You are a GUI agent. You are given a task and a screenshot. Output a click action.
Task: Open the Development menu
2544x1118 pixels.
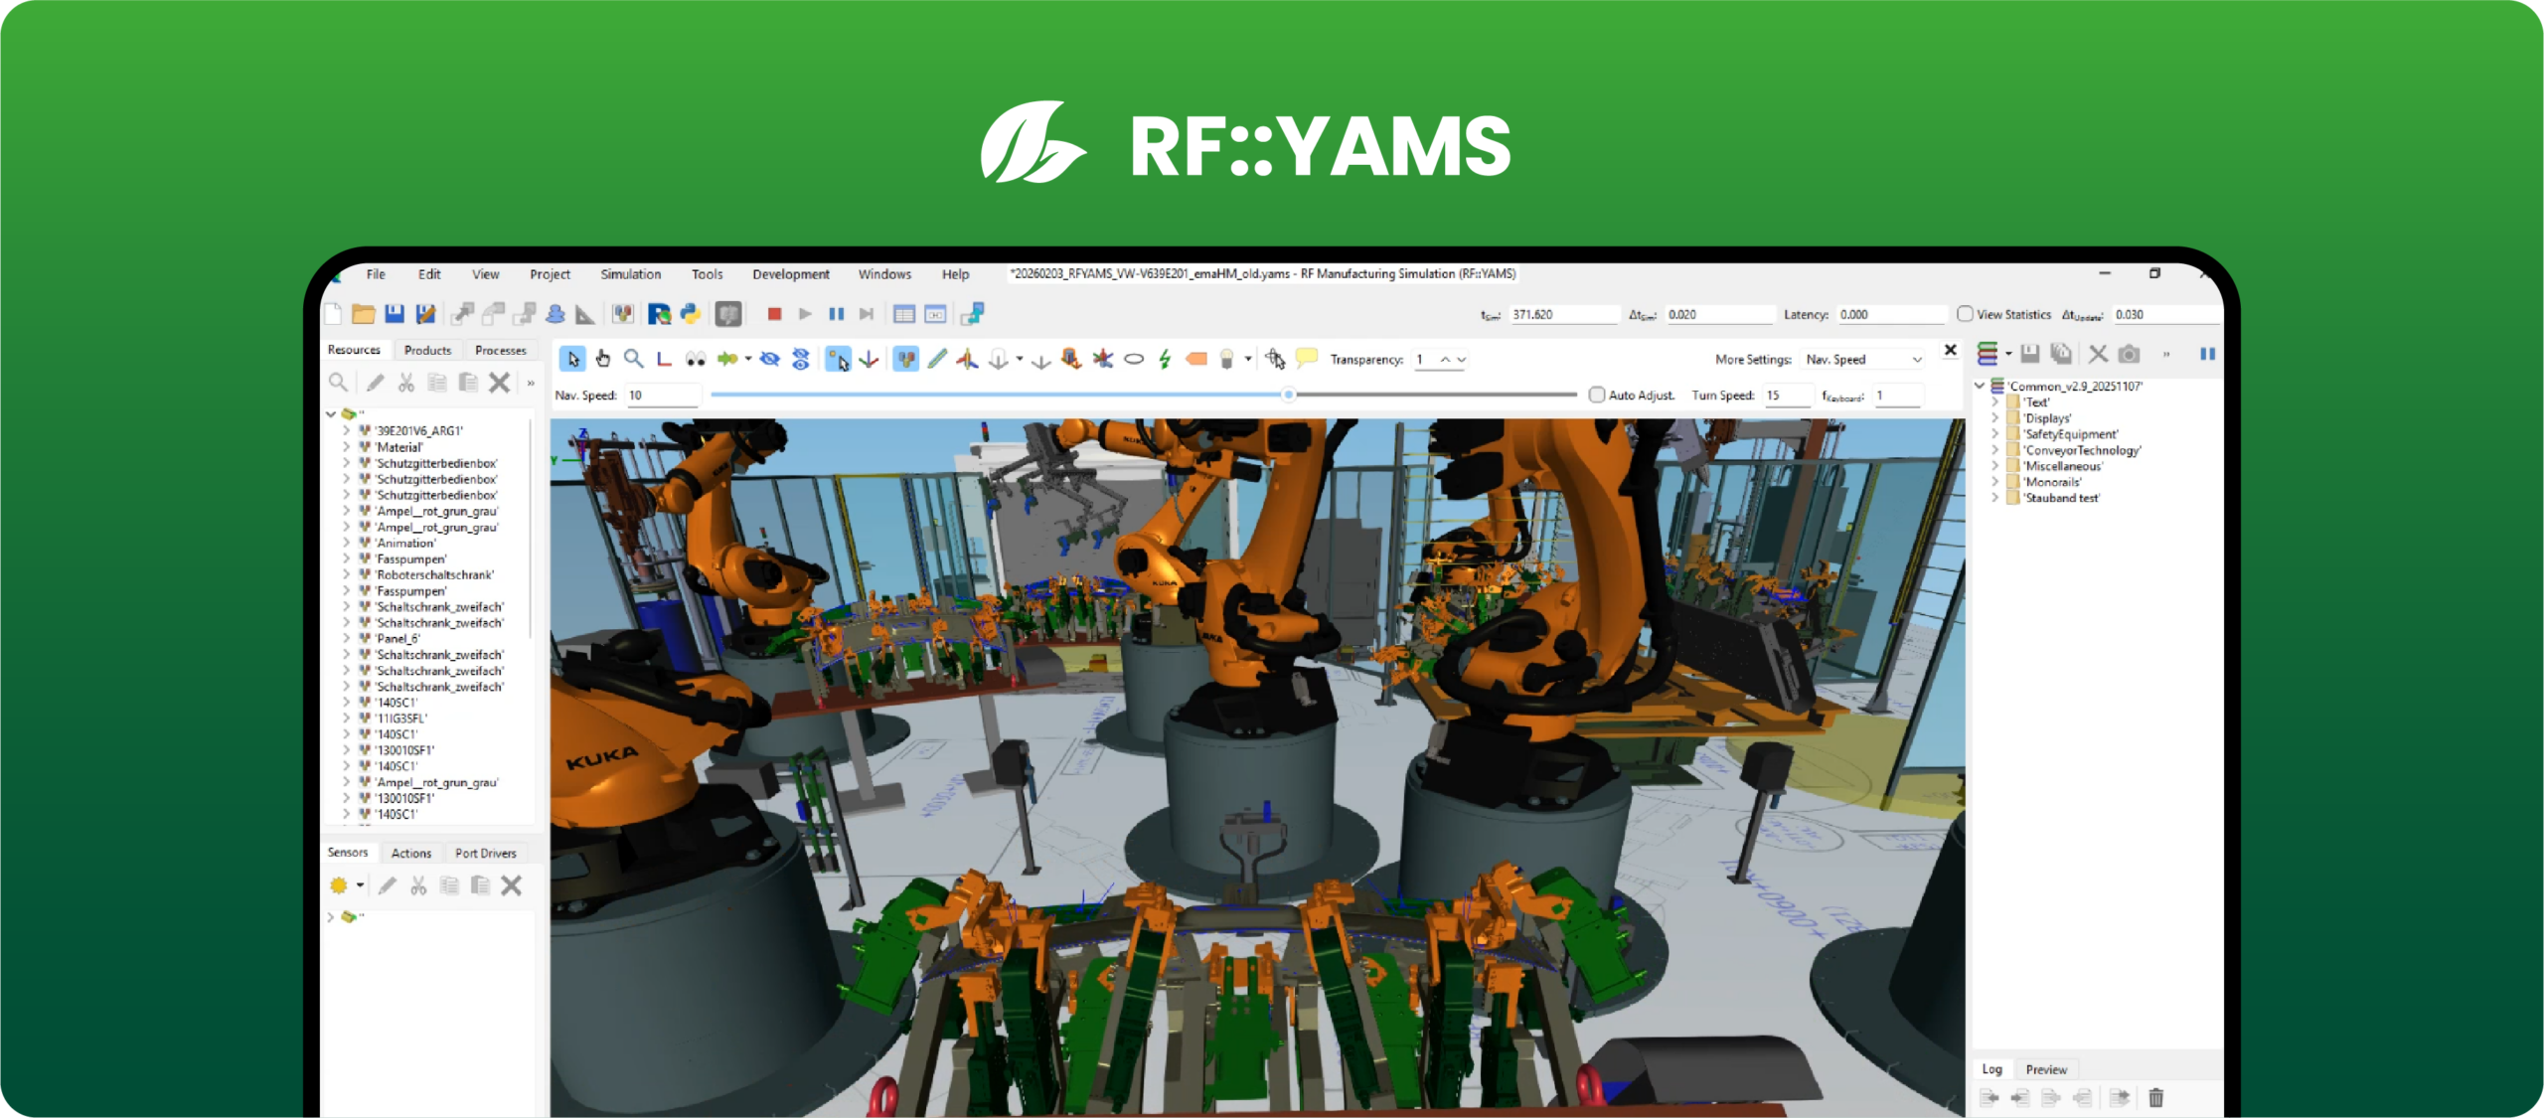pos(790,274)
